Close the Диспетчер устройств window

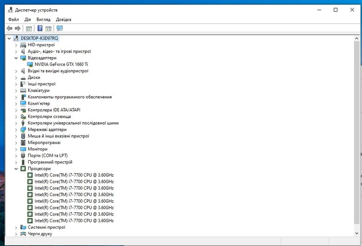[x=352, y=10]
